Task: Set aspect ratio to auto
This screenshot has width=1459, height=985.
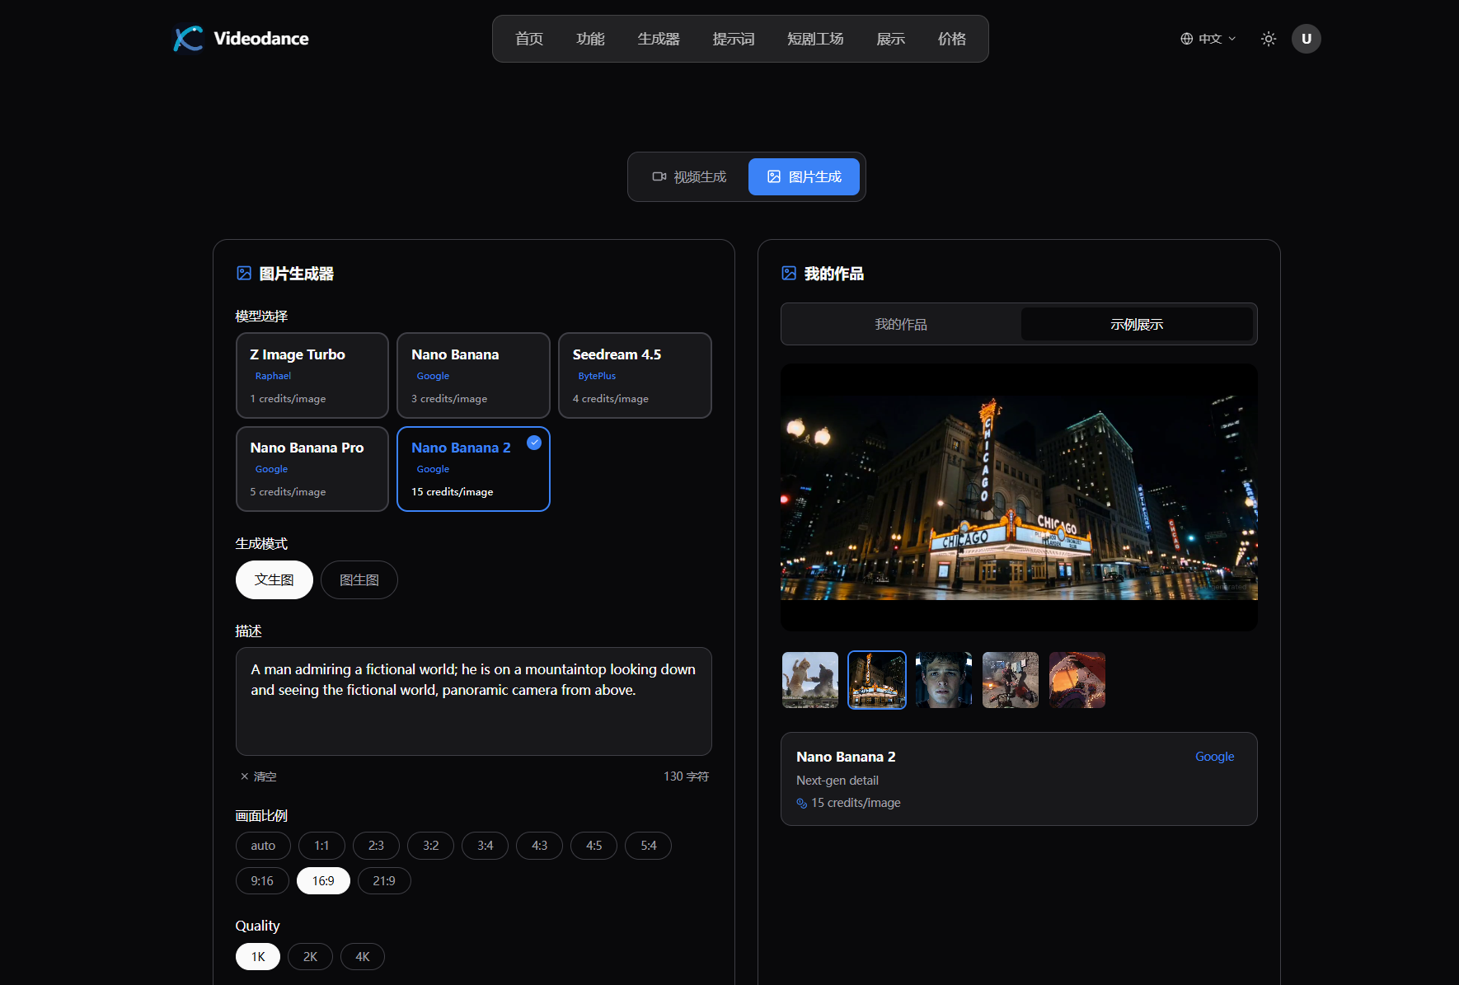Action: pyautogui.click(x=262, y=845)
